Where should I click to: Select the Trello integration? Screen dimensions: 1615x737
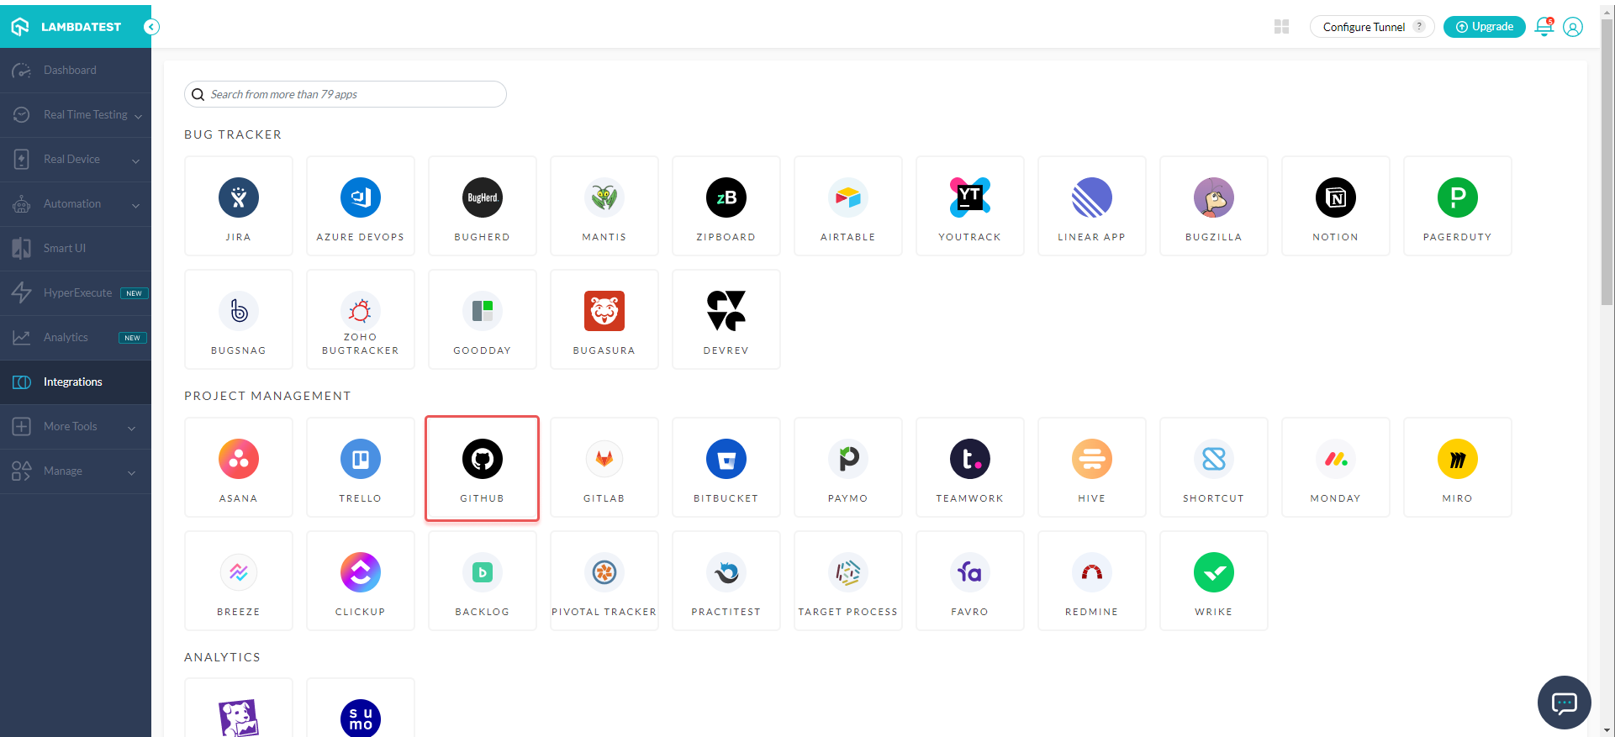(361, 467)
